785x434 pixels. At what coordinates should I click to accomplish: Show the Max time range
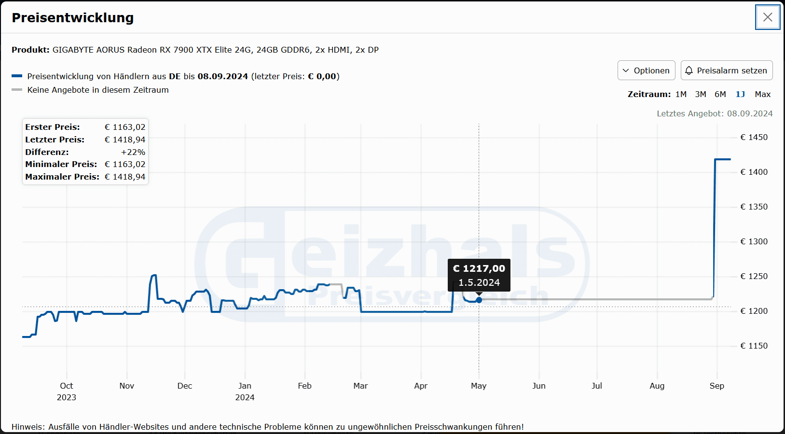tap(762, 94)
